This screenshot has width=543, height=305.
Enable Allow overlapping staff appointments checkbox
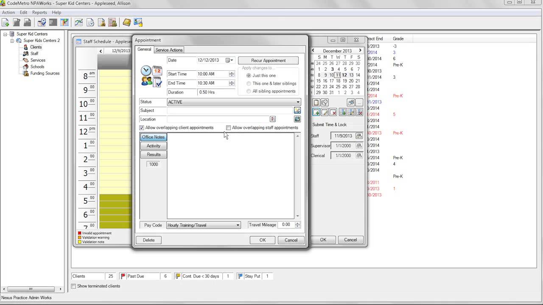pyautogui.click(x=228, y=128)
